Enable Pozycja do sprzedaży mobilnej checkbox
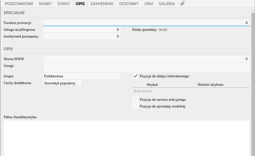255x156 pixels. point(136,106)
